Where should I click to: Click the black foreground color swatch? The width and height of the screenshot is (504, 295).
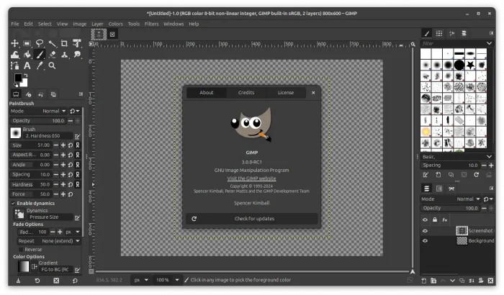click(18, 78)
